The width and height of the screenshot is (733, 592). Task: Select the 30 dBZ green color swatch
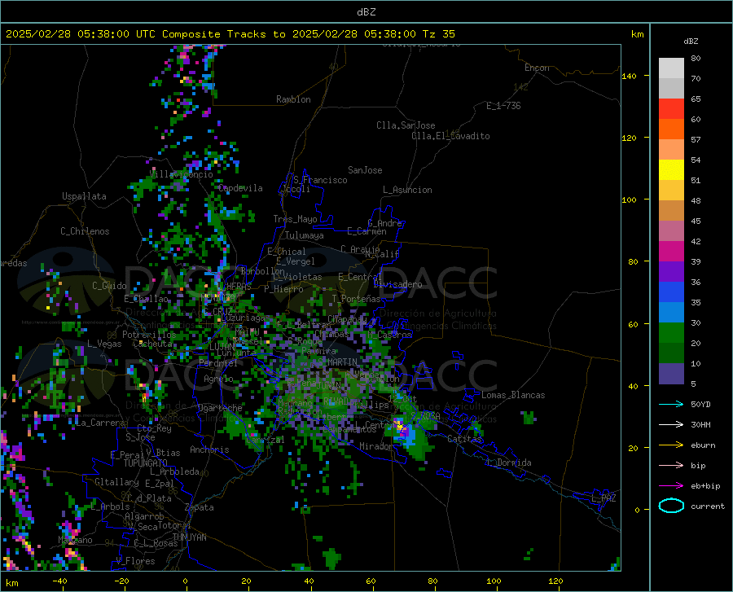671,333
